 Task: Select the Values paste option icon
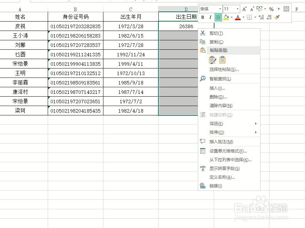(x=222, y=60)
